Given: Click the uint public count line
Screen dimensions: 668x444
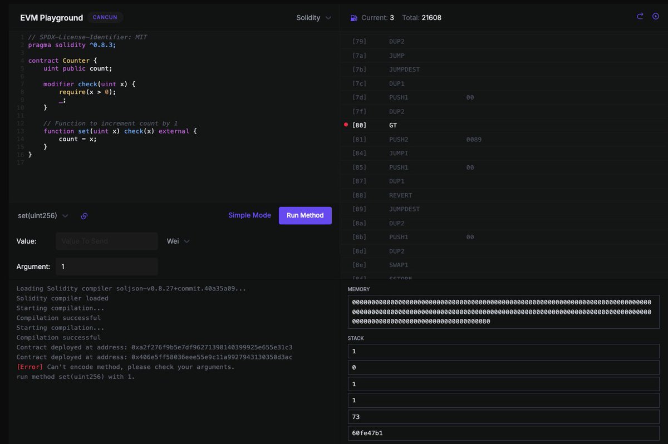Looking at the screenshot, I should tap(78, 68).
